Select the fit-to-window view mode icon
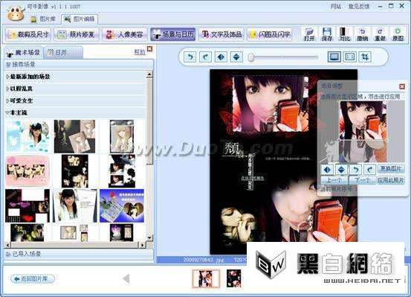 point(334,57)
